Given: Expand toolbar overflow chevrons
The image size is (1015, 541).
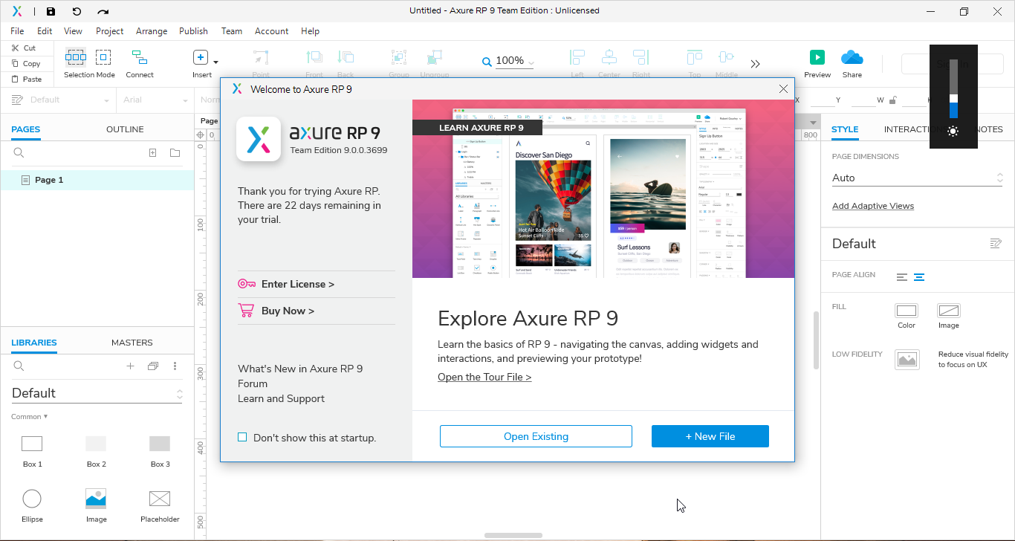Looking at the screenshot, I should pyautogui.click(x=756, y=64).
